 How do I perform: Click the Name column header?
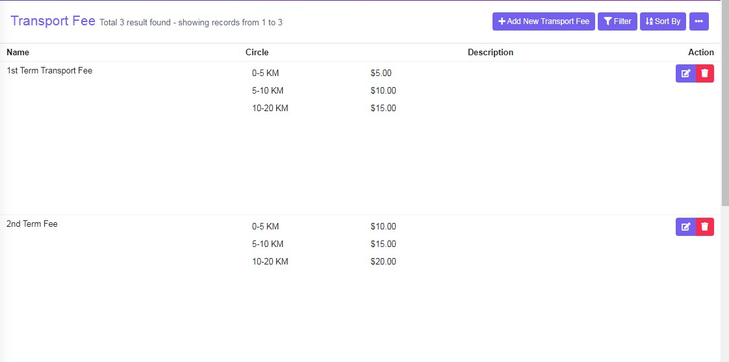18,52
